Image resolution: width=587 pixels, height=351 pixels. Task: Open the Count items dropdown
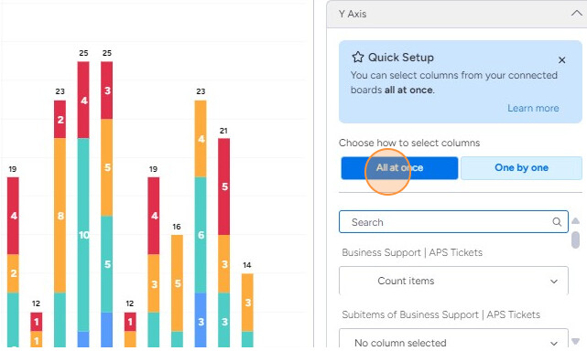click(x=453, y=281)
